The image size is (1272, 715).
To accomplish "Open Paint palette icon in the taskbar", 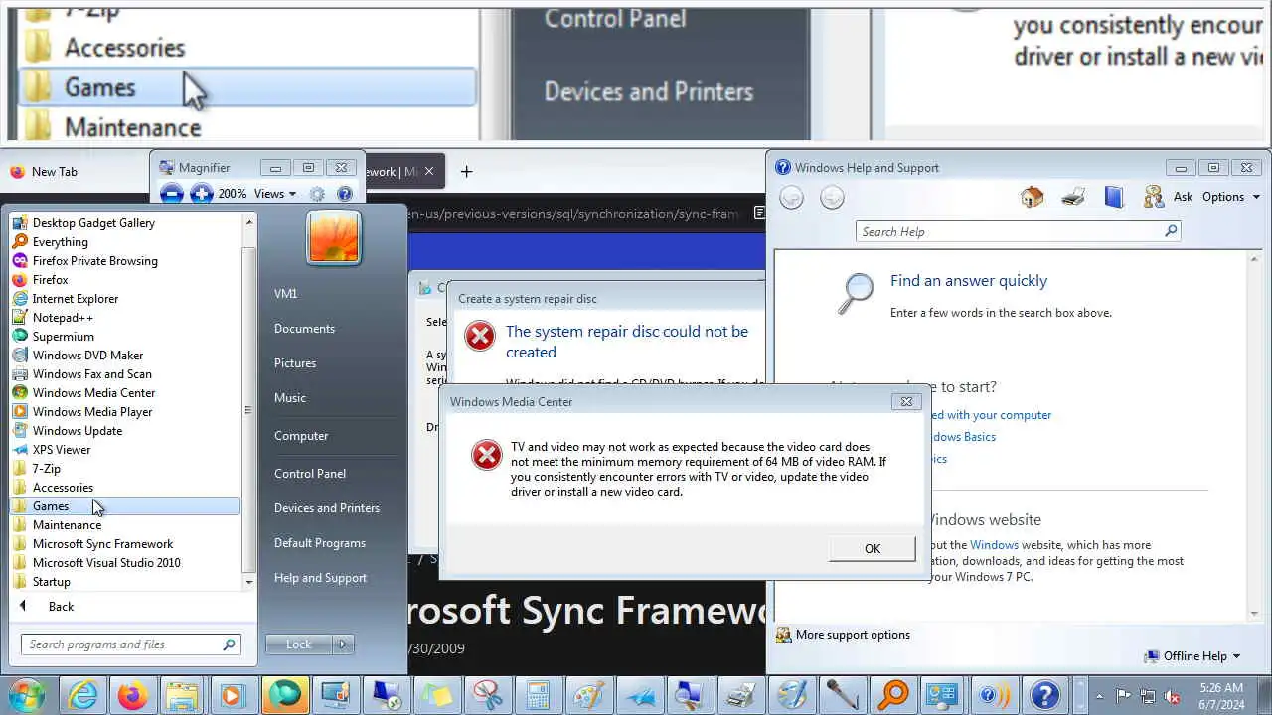I will 589,695.
